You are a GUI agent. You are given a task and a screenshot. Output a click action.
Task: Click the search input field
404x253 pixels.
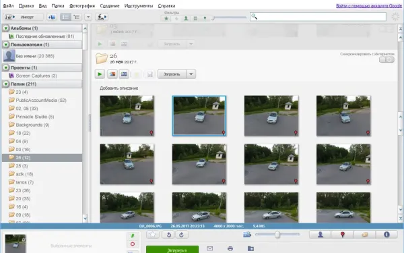(318, 17)
